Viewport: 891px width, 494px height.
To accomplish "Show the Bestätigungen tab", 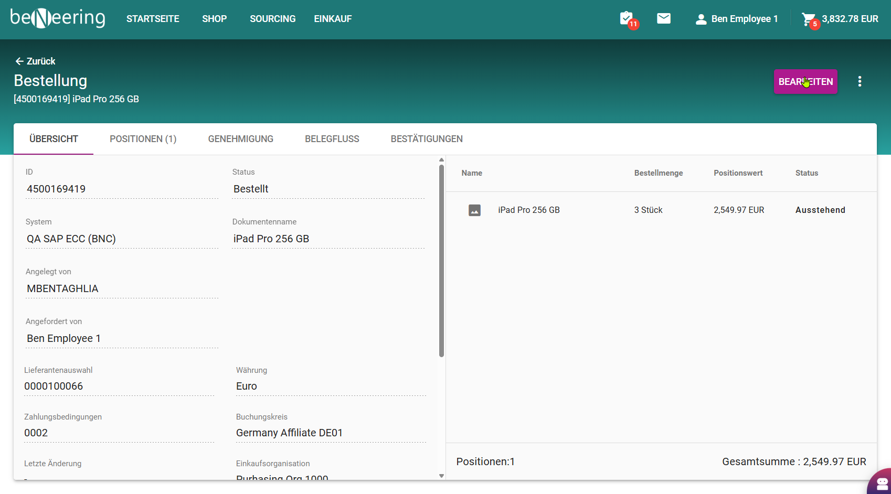I will coord(426,139).
